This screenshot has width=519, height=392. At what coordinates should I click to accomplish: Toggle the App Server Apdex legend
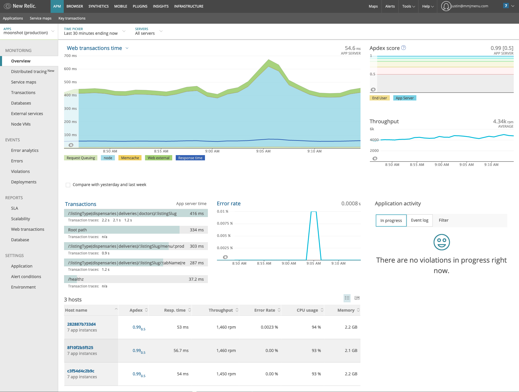(x=405, y=98)
